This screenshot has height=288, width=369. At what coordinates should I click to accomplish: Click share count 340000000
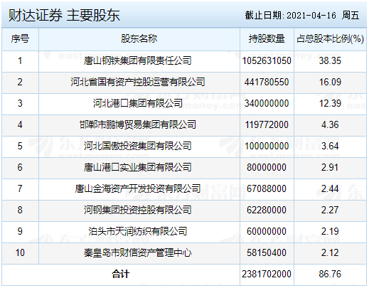[x=267, y=103]
